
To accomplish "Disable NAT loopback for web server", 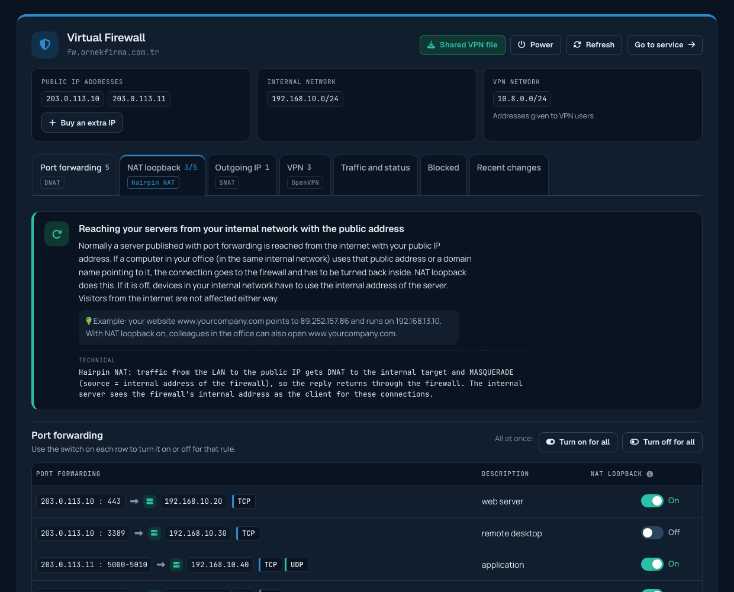I will (652, 501).
